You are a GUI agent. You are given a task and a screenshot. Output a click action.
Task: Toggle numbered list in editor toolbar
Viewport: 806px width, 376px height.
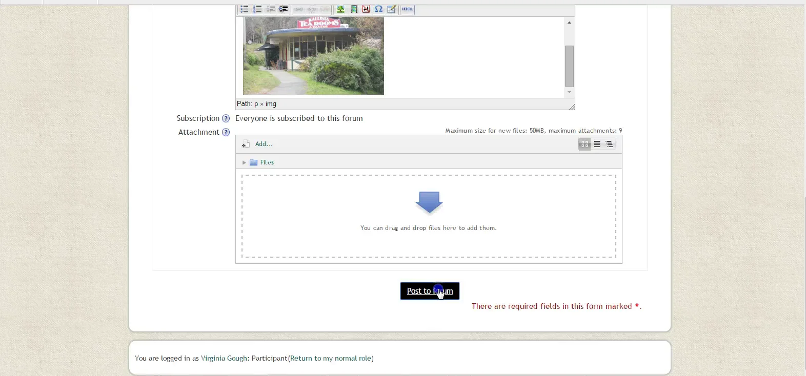(257, 9)
